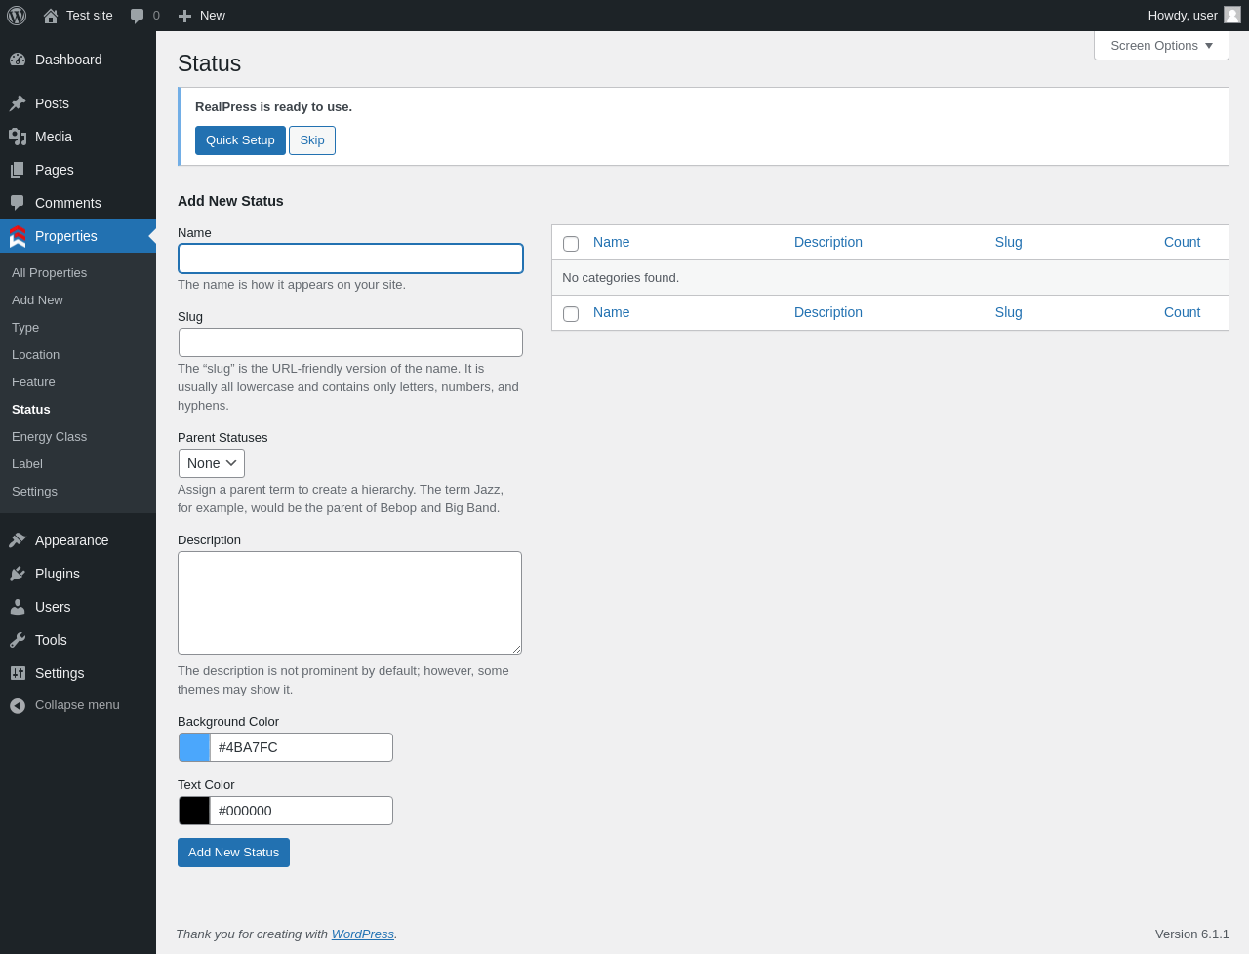The width and height of the screenshot is (1249, 954).
Task: Tick the select-all checkbox in table footer
Action: 571,314
